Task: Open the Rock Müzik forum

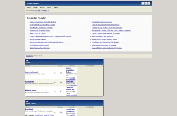Action: tap(29, 109)
